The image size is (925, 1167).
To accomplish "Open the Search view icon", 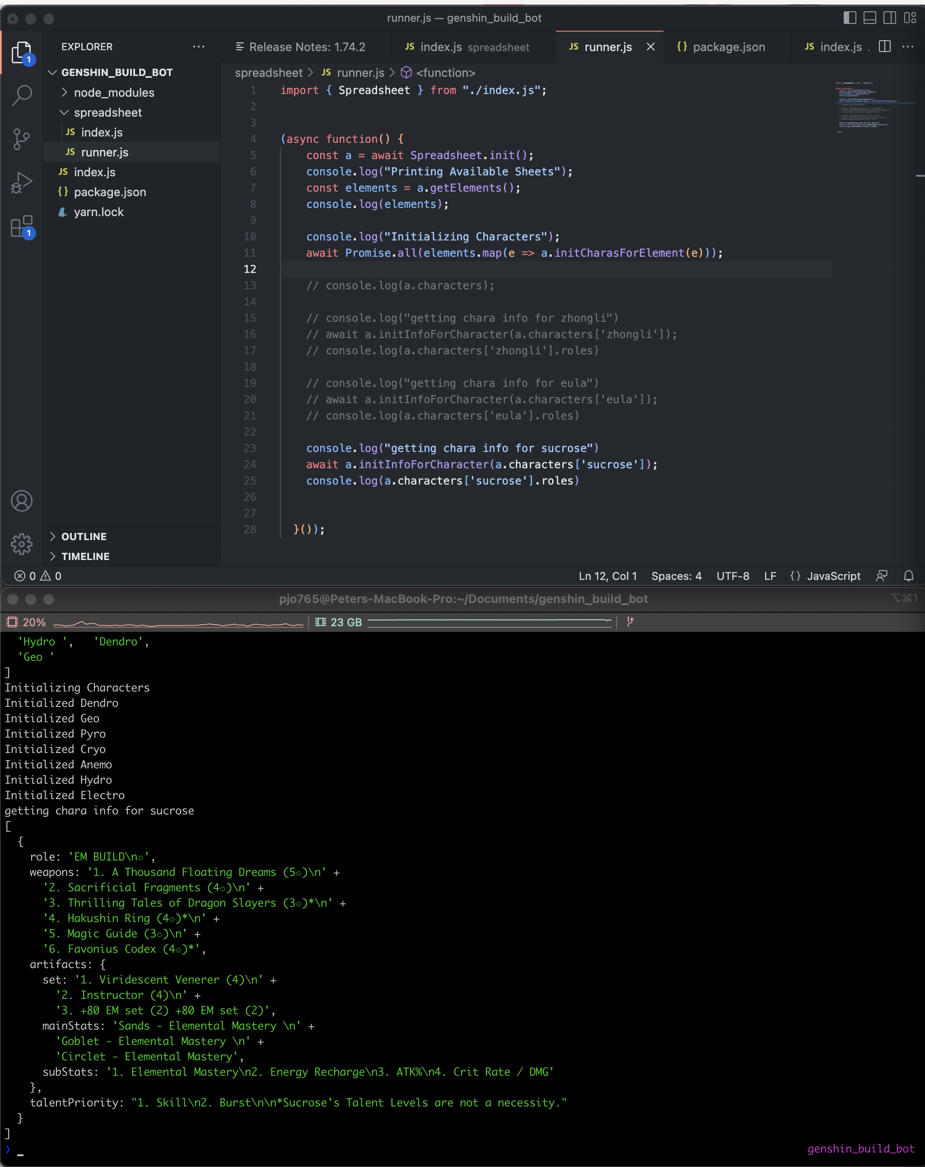I will tap(22, 95).
